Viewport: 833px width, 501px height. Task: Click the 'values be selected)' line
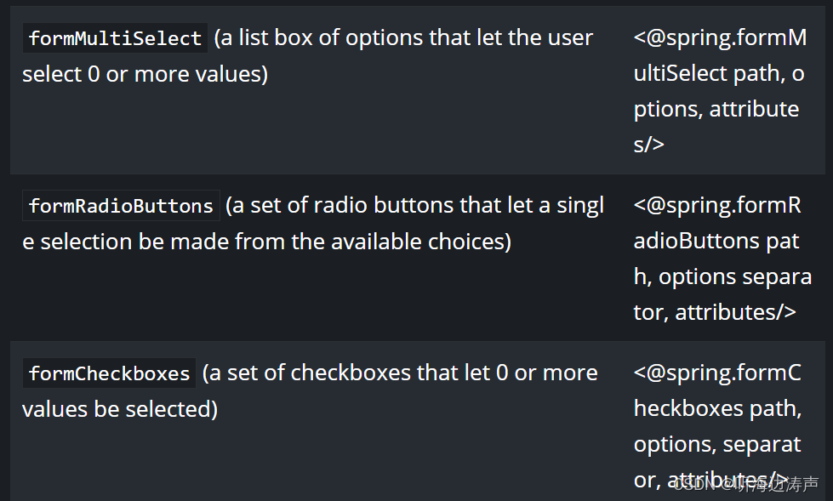click(x=120, y=409)
